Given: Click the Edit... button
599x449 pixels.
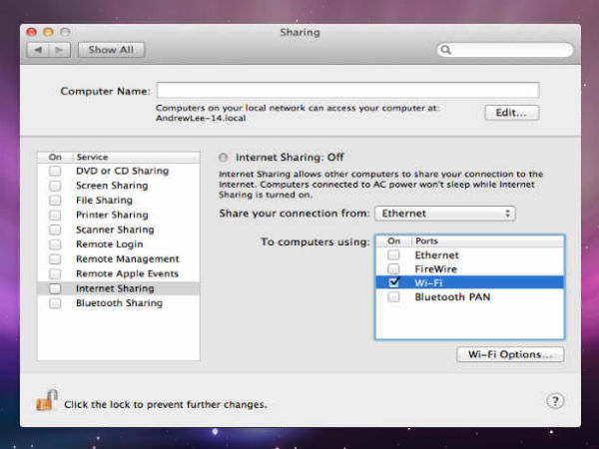Looking at the screenshot, I should coord(511,113).
